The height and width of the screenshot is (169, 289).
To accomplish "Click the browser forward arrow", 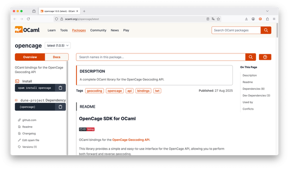I will [22, 19].
